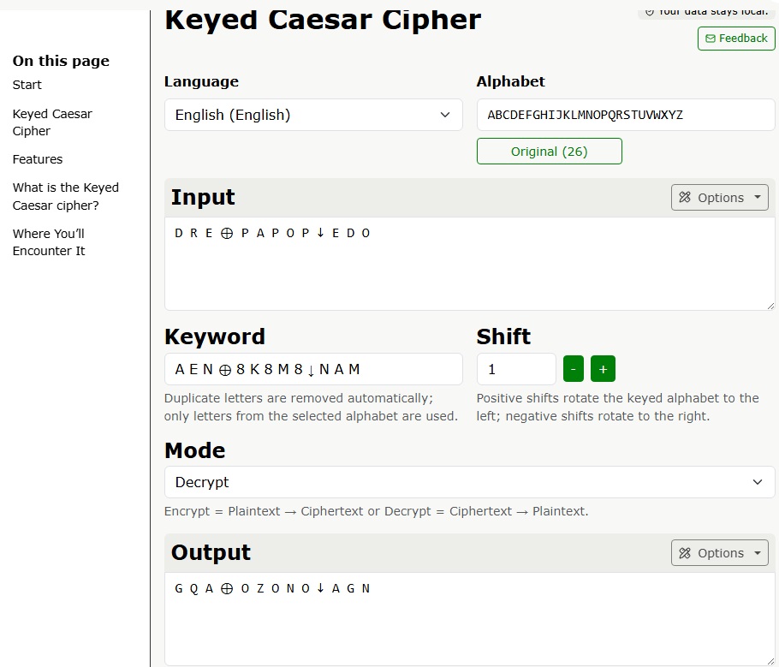The width and height of the screenshot is (779, 667).
Task: Go to Keyed Caesar Cipher sidebar link
Action: click(52, 122)
